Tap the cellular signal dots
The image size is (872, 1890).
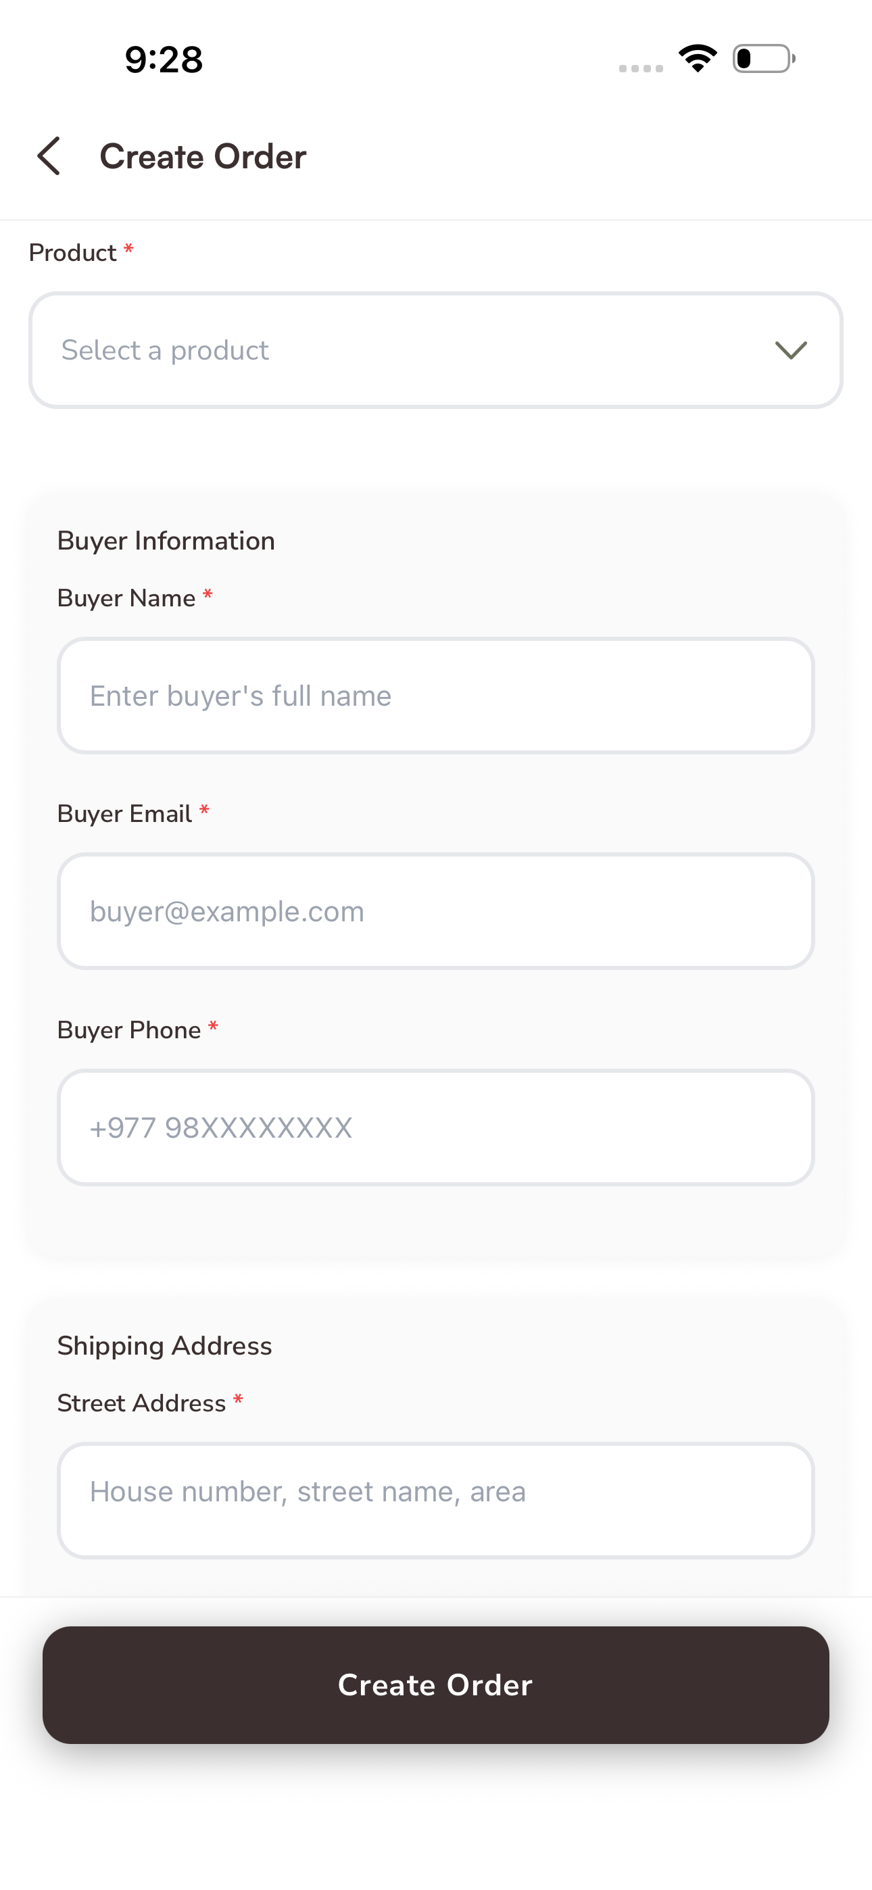click(639, 68)
